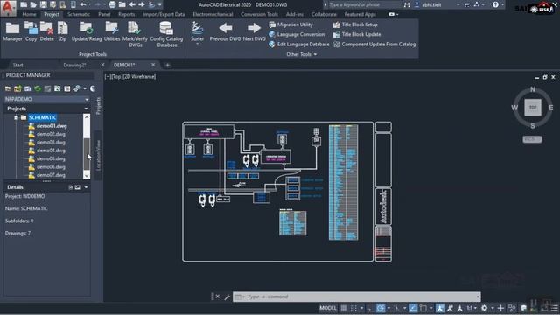The image size is (560, 315).
Task: Click Undo in the quick access toolbar
Action: point(83,4)
